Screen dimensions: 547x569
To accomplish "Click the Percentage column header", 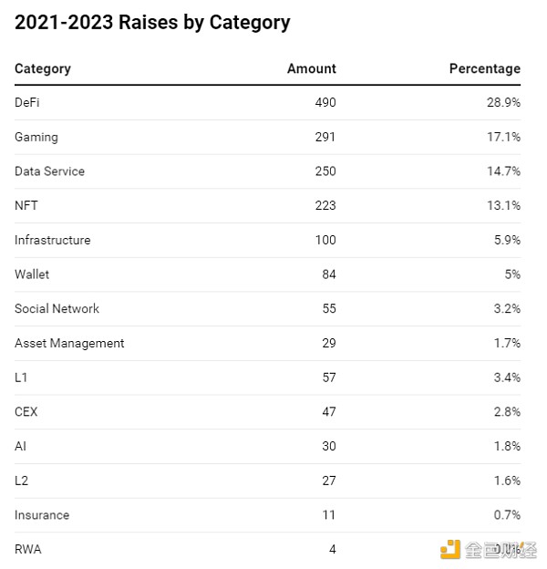I will pos(485,68).
